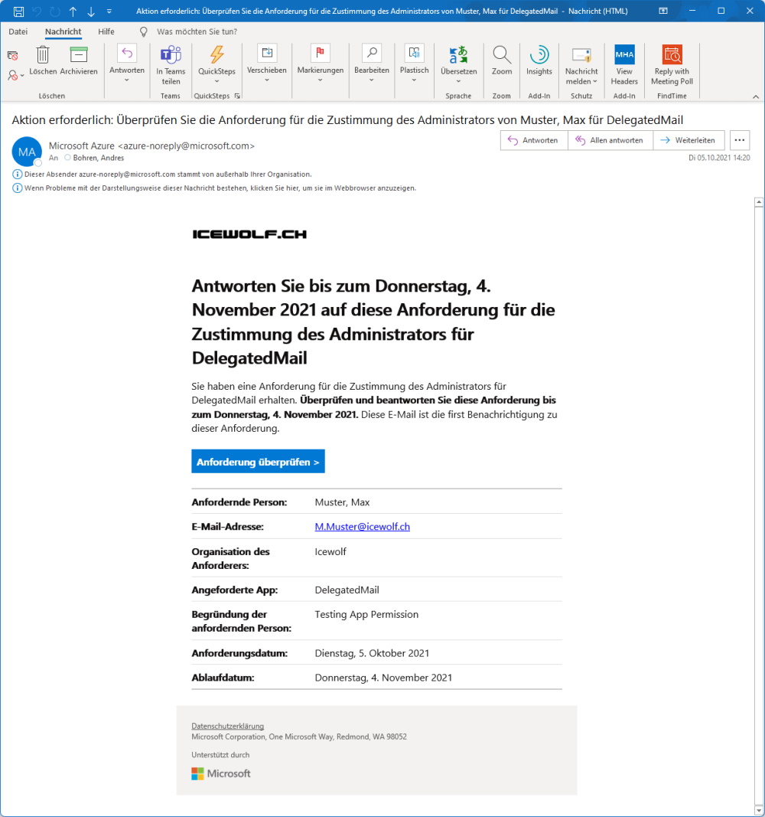Open the QuickSteps lightning gallery
This screenshot has width=765, height=817.
(216, 54)
